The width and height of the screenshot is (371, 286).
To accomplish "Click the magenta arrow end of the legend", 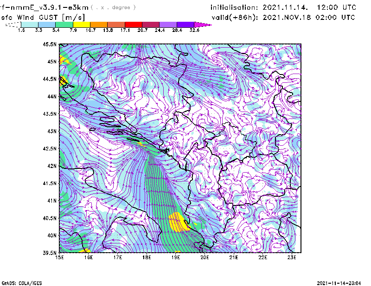I will 203,25.
